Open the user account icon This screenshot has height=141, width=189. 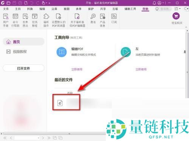[160, 3]
